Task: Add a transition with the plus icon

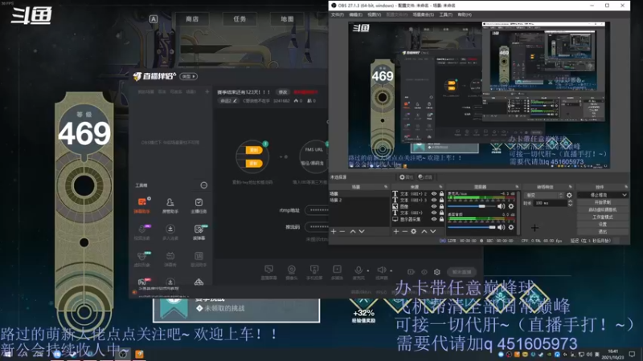Action: pos(534,228)
